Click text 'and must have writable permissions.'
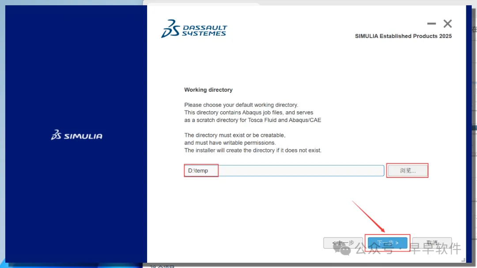477x268 pixels. (x=230, y=143)
